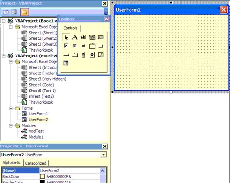Switch to the Alphabetic tab
This screenshot has width=230, height=183.
pyautogui.click(x=12, y=163)
